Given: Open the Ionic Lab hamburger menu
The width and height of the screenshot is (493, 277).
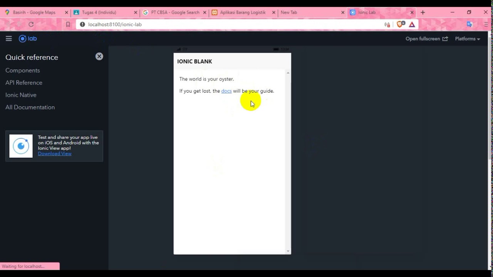Looking at the screenshot, I should (9, 38).
